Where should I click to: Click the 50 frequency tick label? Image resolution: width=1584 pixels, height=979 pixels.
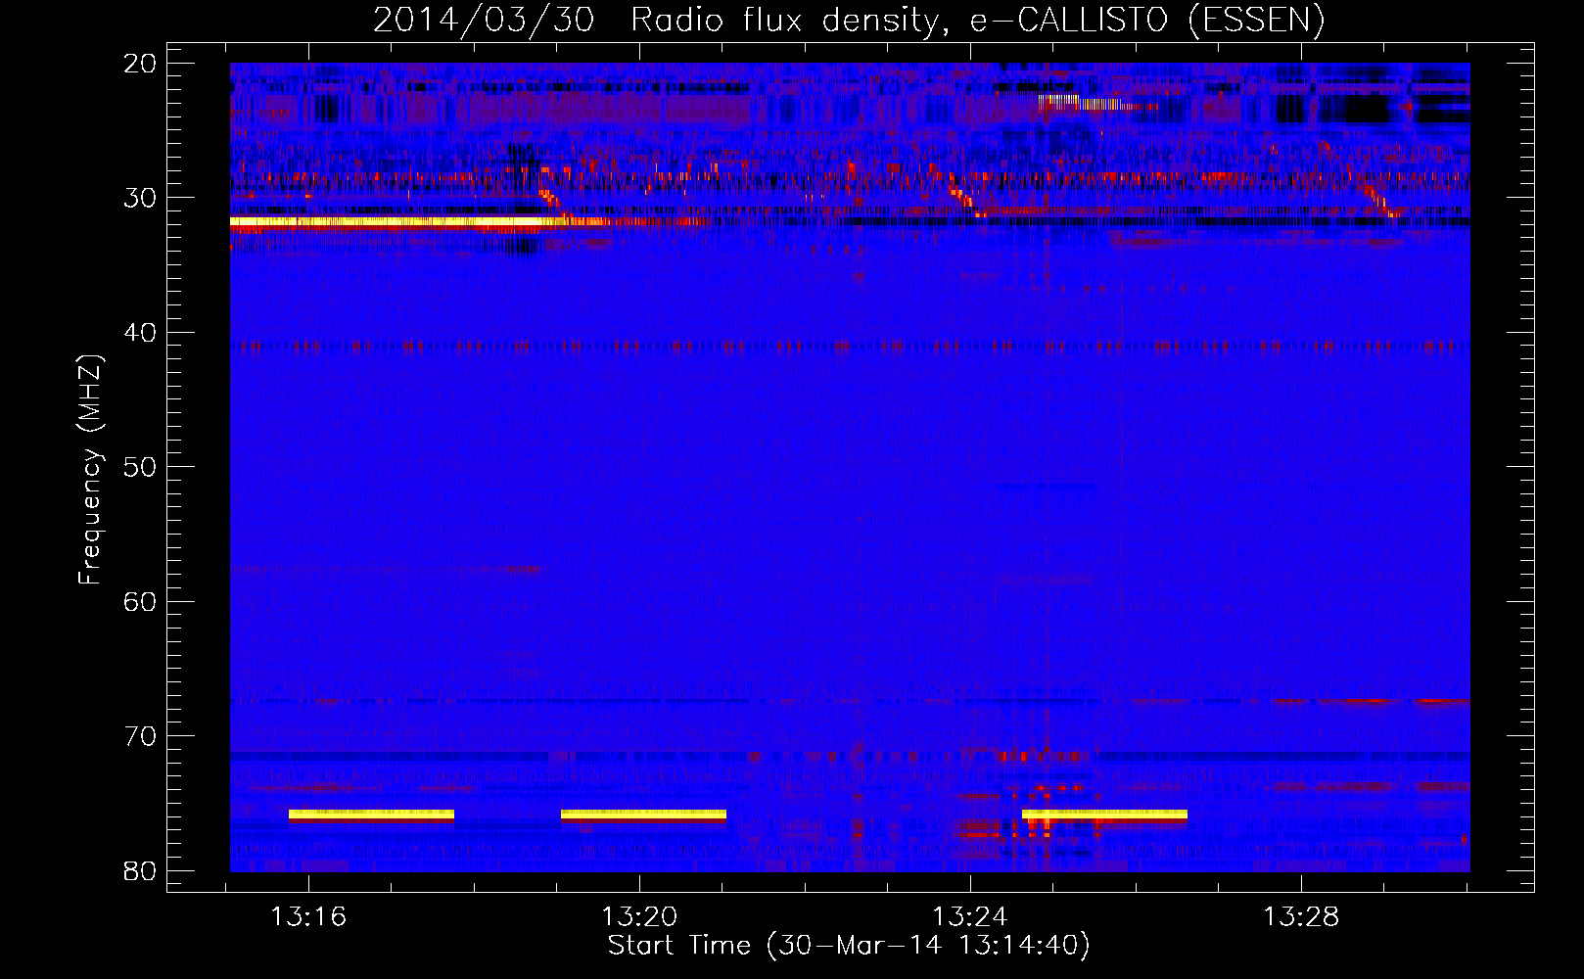pos(141,467)
